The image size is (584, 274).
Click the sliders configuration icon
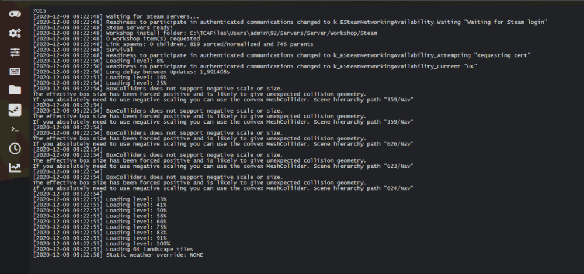coord(15,52)
